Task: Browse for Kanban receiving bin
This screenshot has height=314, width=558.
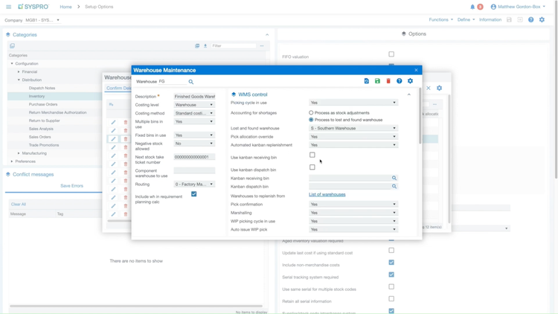Action: pyautogui.click(x=394, y=178)
